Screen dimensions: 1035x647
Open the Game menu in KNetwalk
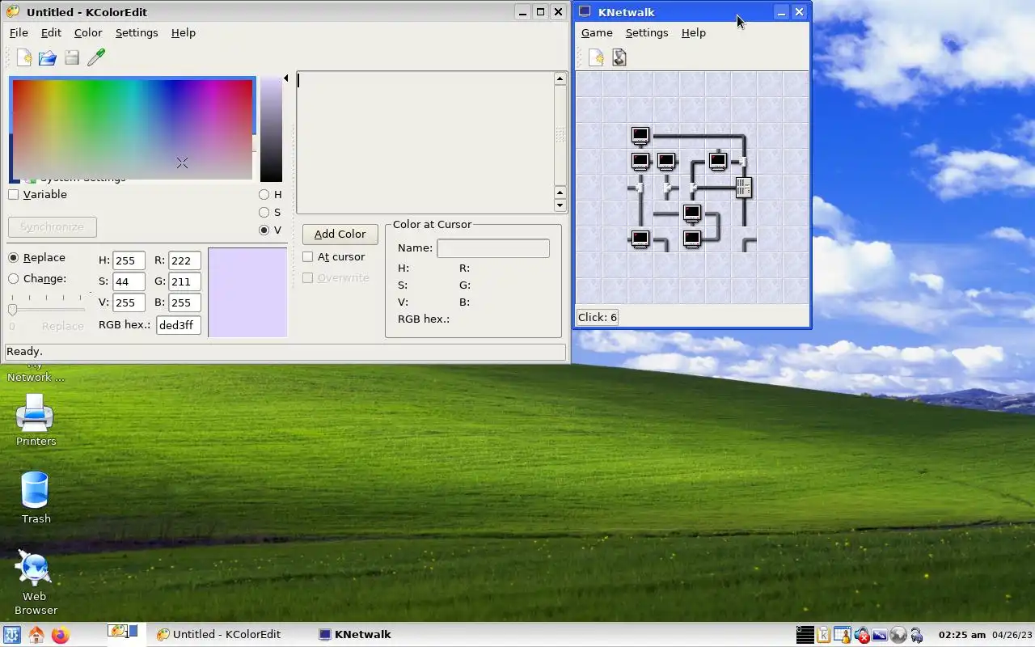[597, 33]
